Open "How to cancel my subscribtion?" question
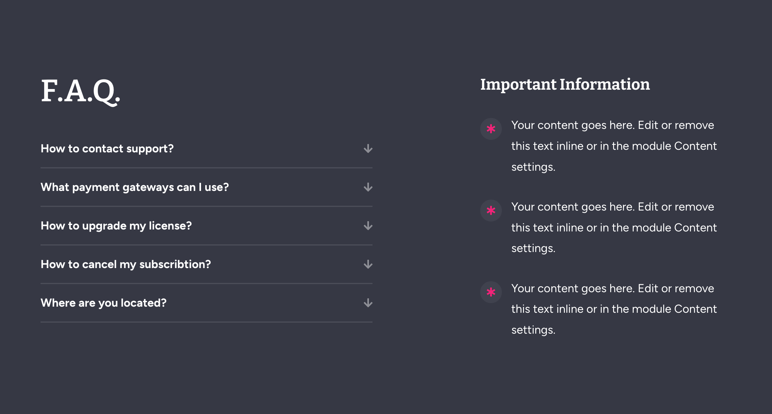The width and height of the screenshot is (772, 414). coord(126,264)
